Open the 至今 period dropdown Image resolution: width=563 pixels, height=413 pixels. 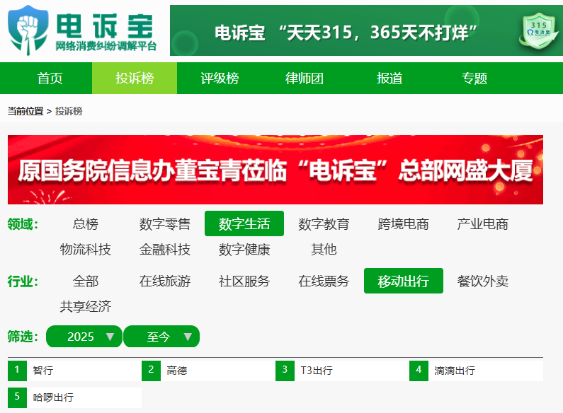coord(161,337)
